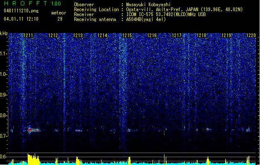Image resolution: width=260 pixels, height=165 pixels.
Task: Click the meteor echo near 1215
Action: pyautogui.click(x=129, y=130)
